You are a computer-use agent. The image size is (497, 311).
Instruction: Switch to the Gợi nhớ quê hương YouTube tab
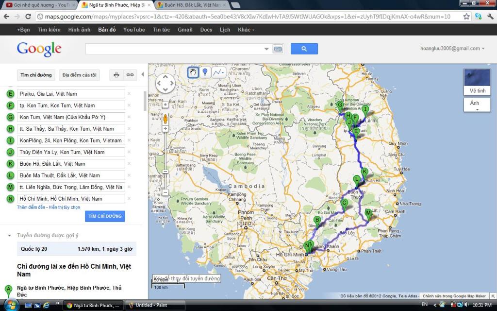click(41, 5)
